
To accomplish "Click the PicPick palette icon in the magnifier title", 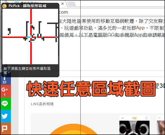I will tap(4, 6).
